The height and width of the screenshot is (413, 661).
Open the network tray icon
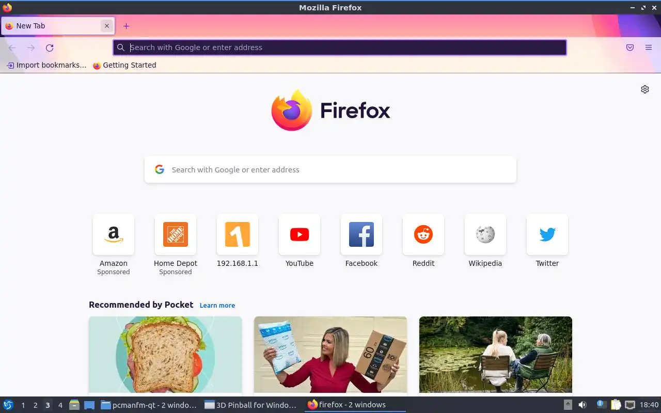(x=630, y=405)
